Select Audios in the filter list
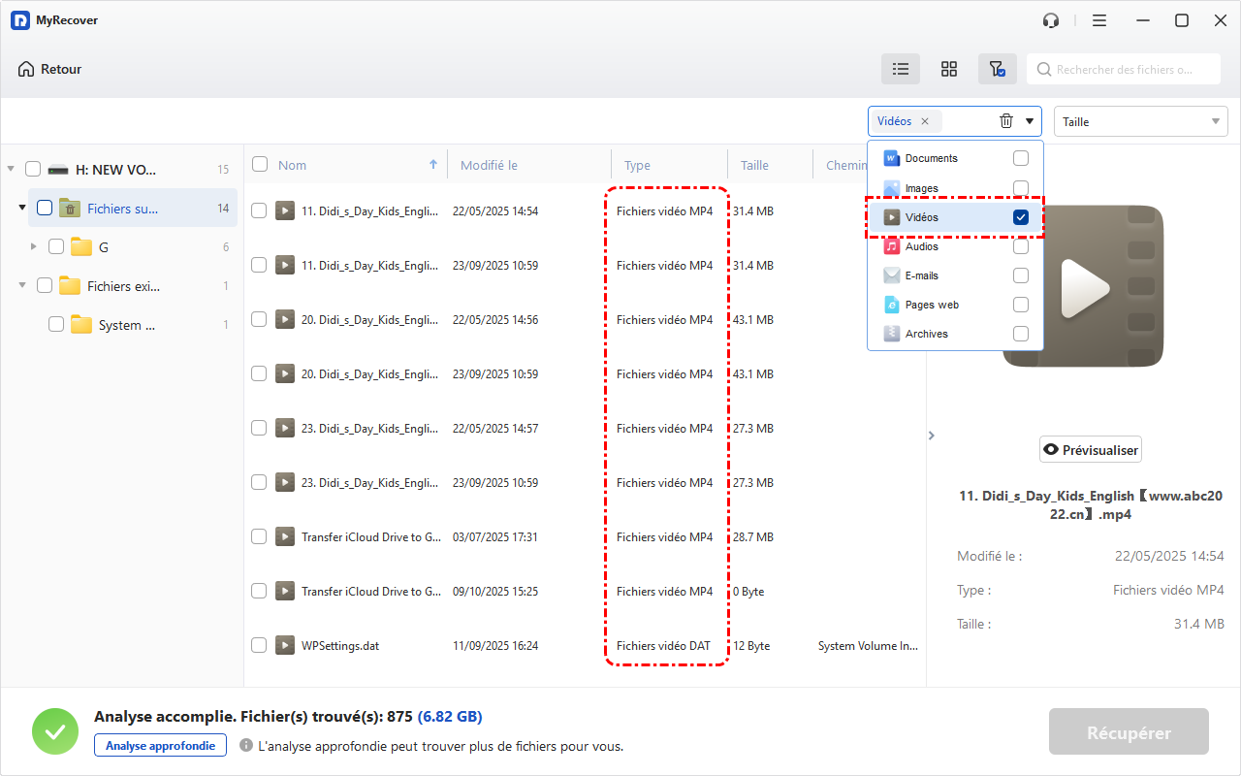 pos(921,246)
